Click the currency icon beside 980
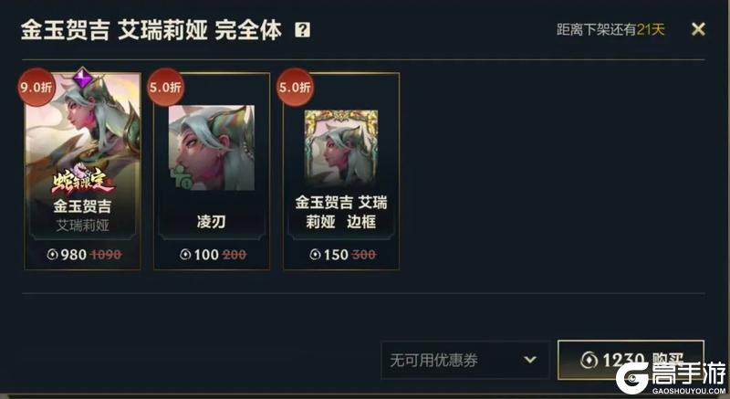Image resolution: width=730 pixels, height=399 pixels. (53, 254)
